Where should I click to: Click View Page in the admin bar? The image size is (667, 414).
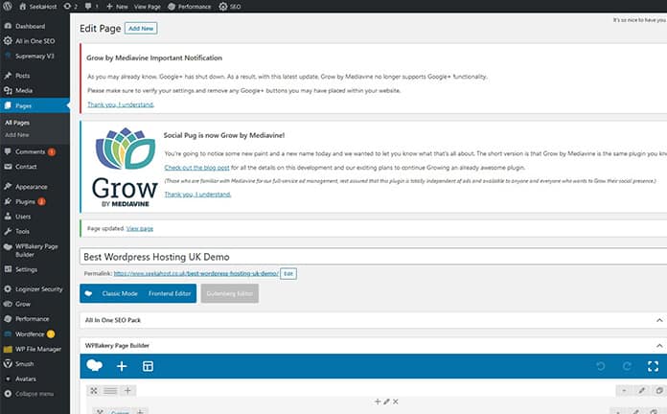148,7
